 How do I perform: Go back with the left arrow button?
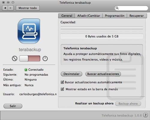pyautogui.click(x=5, y=8)
